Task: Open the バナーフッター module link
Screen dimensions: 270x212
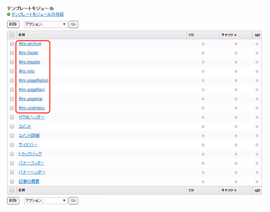Action: click(32, 163)
